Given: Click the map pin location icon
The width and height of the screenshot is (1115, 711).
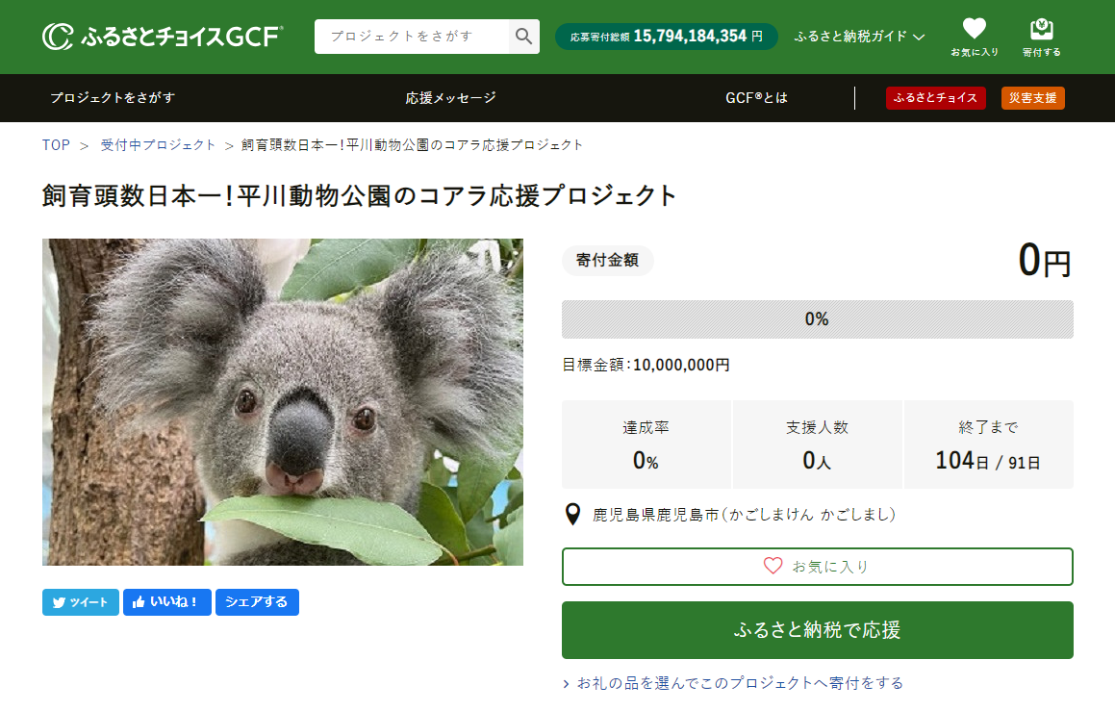Looking at the screenshot, I should coord(573,515).
